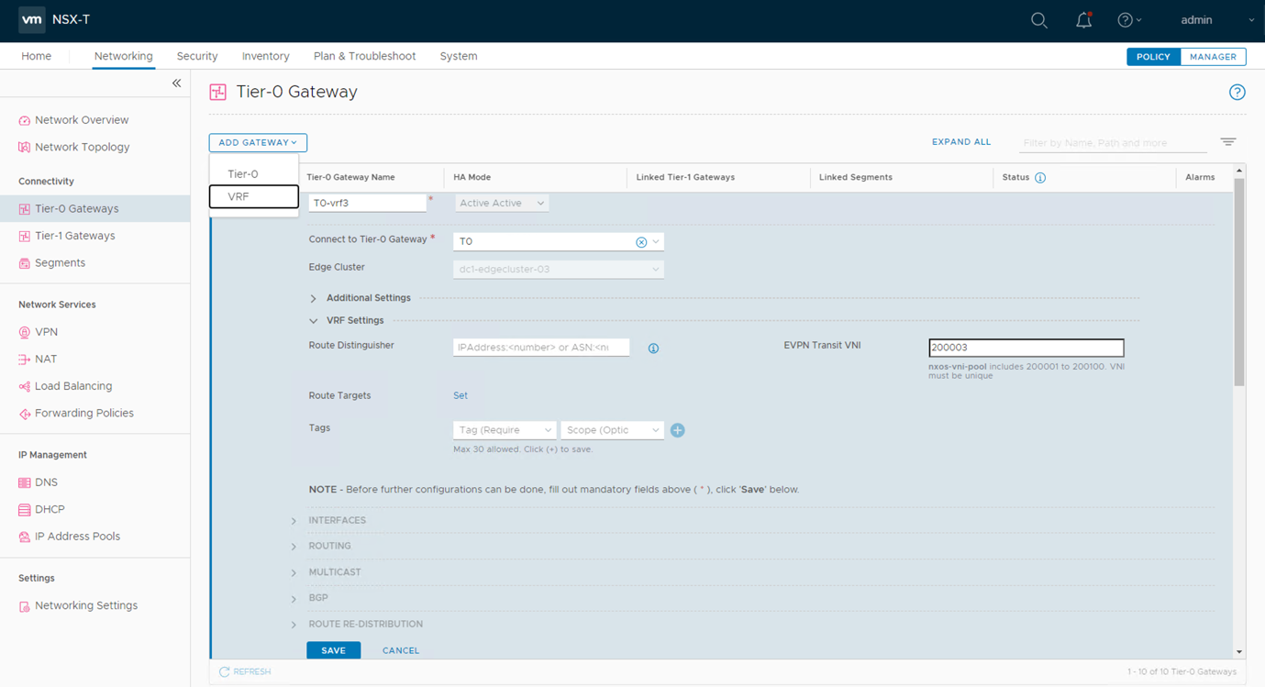Collapse the left sidebar with double-chevron icon

coord(176,83)
